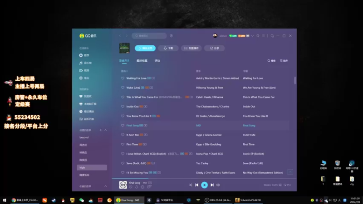The height and width of the screenshot is (204, 363).
Task: Open the play queue showing 751
Action: tap(287, 185)
